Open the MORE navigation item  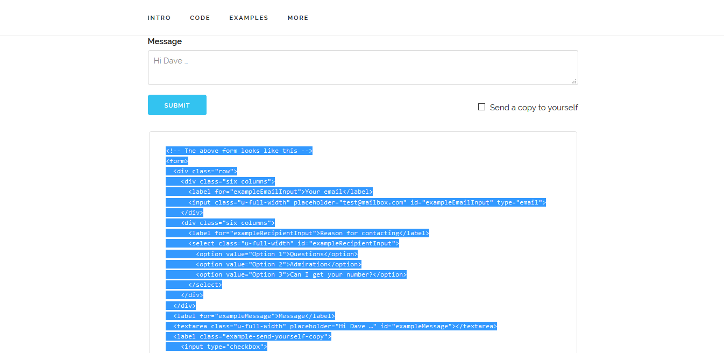[x=297, y=17]
